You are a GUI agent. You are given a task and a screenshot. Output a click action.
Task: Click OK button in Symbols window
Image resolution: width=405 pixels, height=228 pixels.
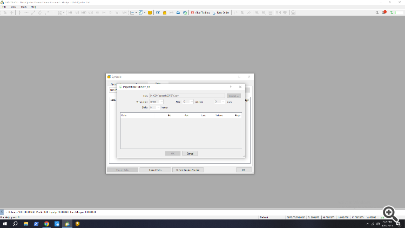point(244,170)
